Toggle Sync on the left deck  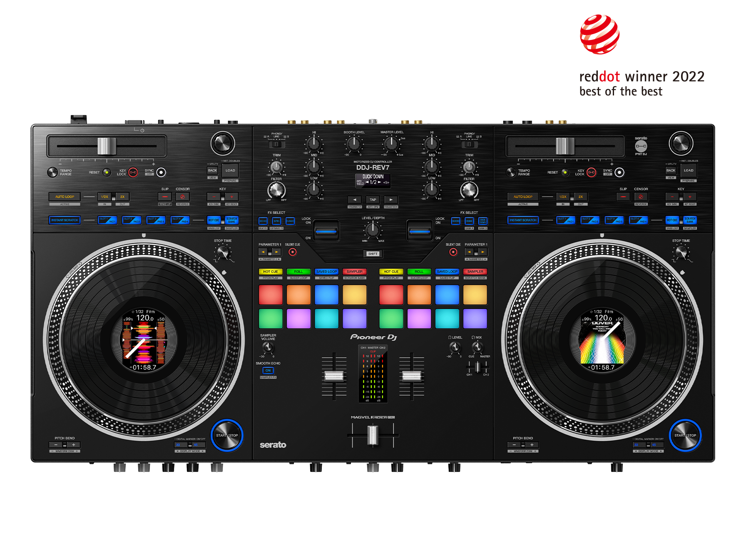[161, 172]
